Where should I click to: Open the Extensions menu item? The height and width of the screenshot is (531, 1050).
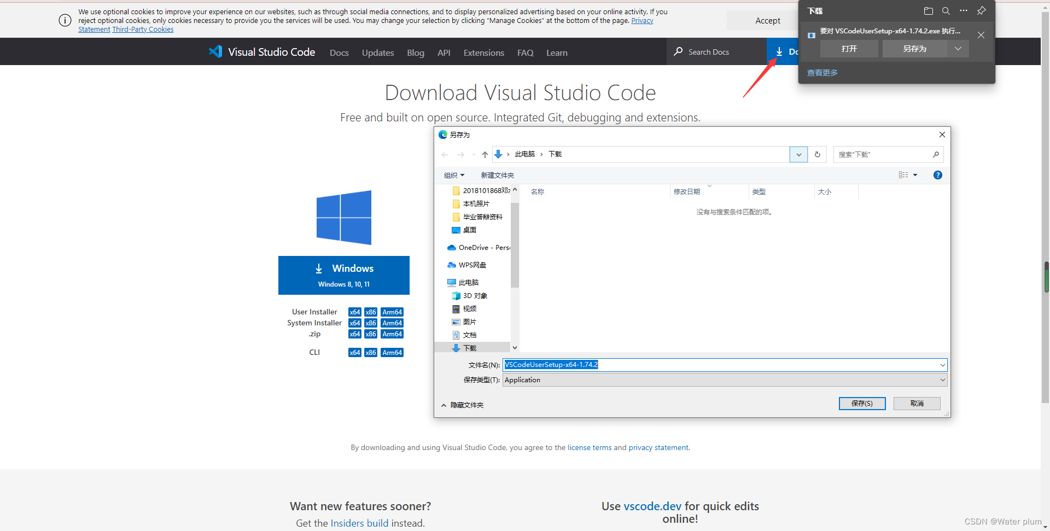click(484, 52)
